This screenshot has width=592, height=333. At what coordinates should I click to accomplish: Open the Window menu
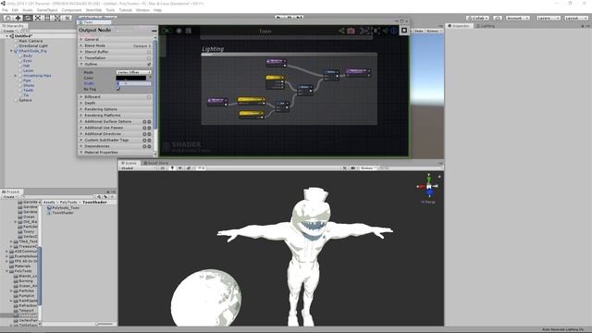(x=142, y=10)
